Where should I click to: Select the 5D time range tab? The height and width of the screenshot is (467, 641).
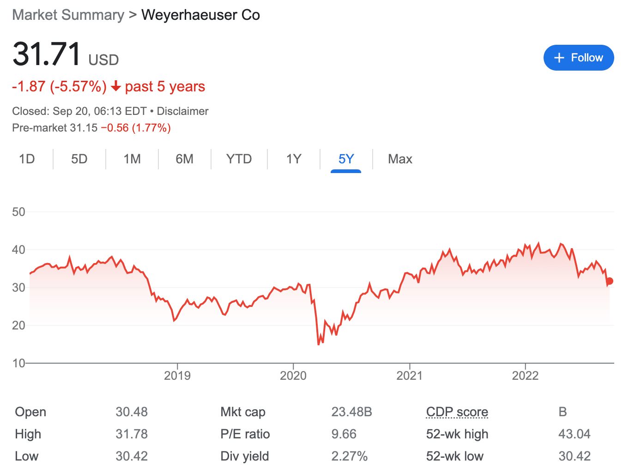pyautogui.click(x=79, y=159)
